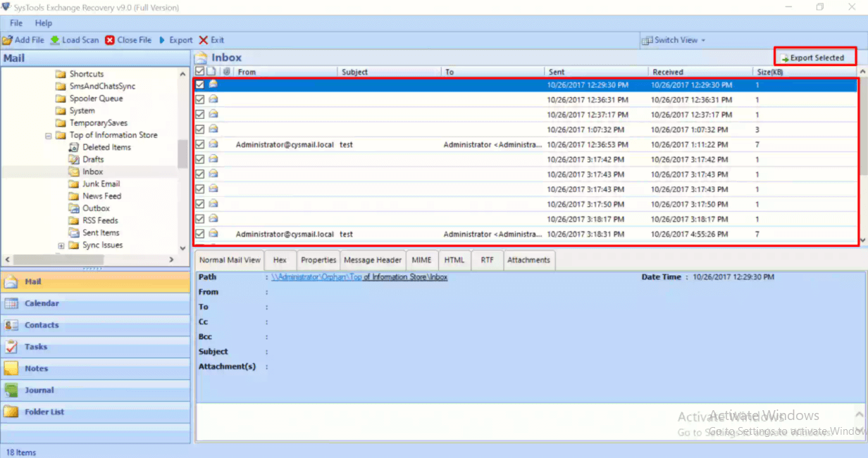This screenshot has height=458, width=868.
Task: Open the Mail navigation pane icon
Action: pyautogui.click(x=11, y=281)
